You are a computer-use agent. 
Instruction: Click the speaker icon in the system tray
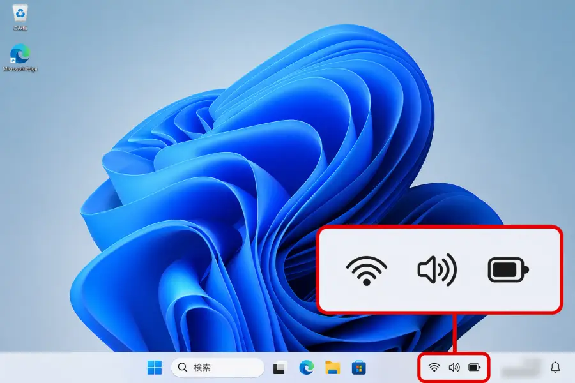[x=455, y=368]
